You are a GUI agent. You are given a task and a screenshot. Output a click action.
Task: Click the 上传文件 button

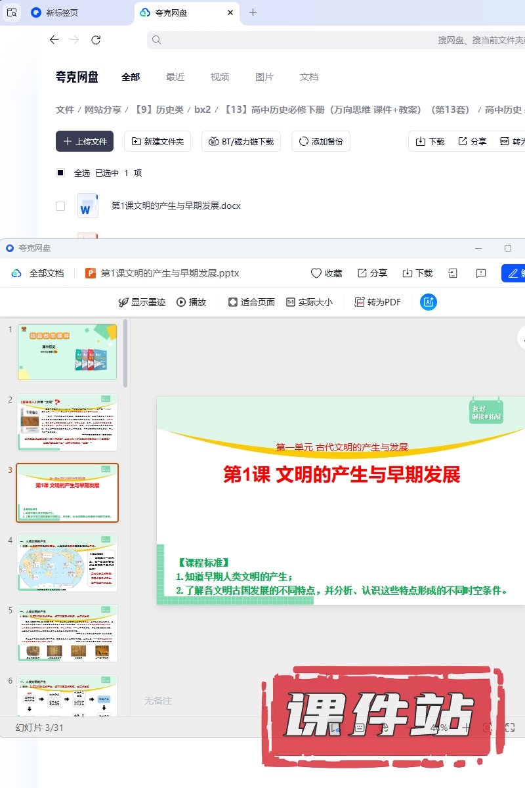(x=85, y=141)
